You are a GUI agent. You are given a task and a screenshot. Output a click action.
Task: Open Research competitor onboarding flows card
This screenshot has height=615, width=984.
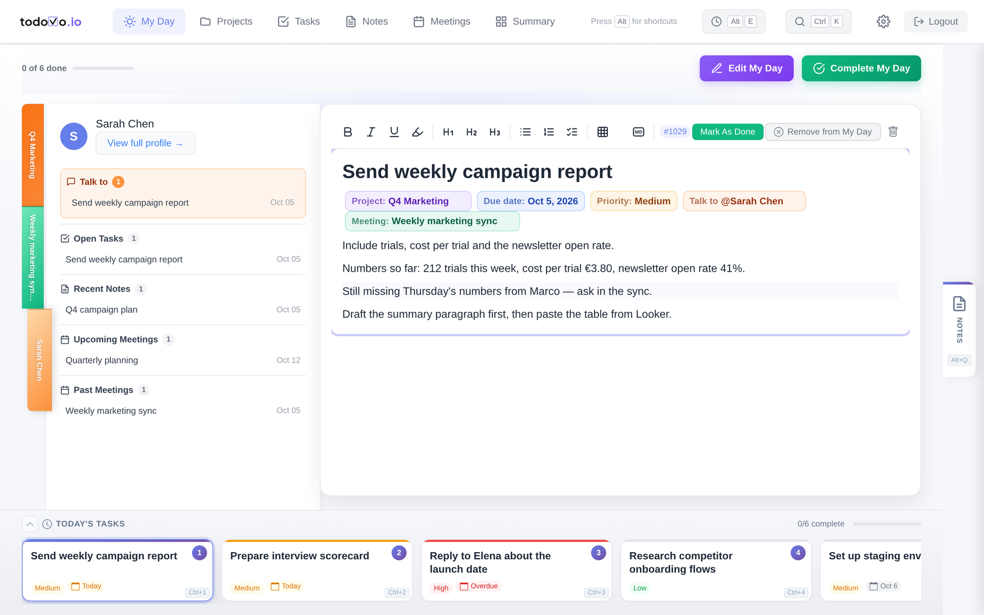tap(716, 570)
